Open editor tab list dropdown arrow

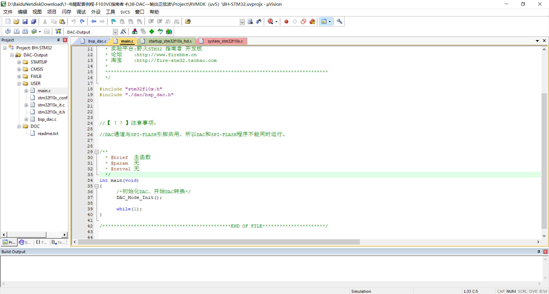tap(537, 41)
